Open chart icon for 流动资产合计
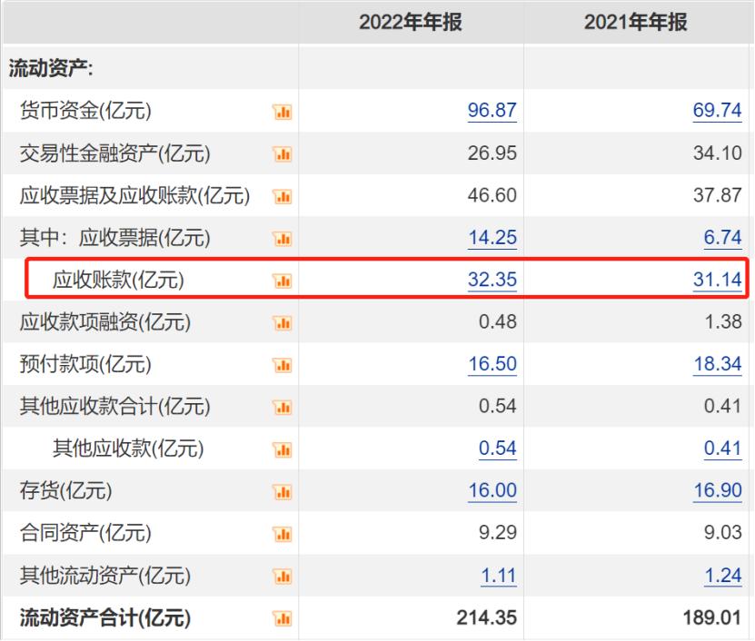Screen dimensions: 755x641 pyautogui.click(x=282, y=619)
